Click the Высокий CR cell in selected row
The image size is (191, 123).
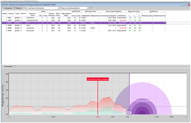pos(122,23)
